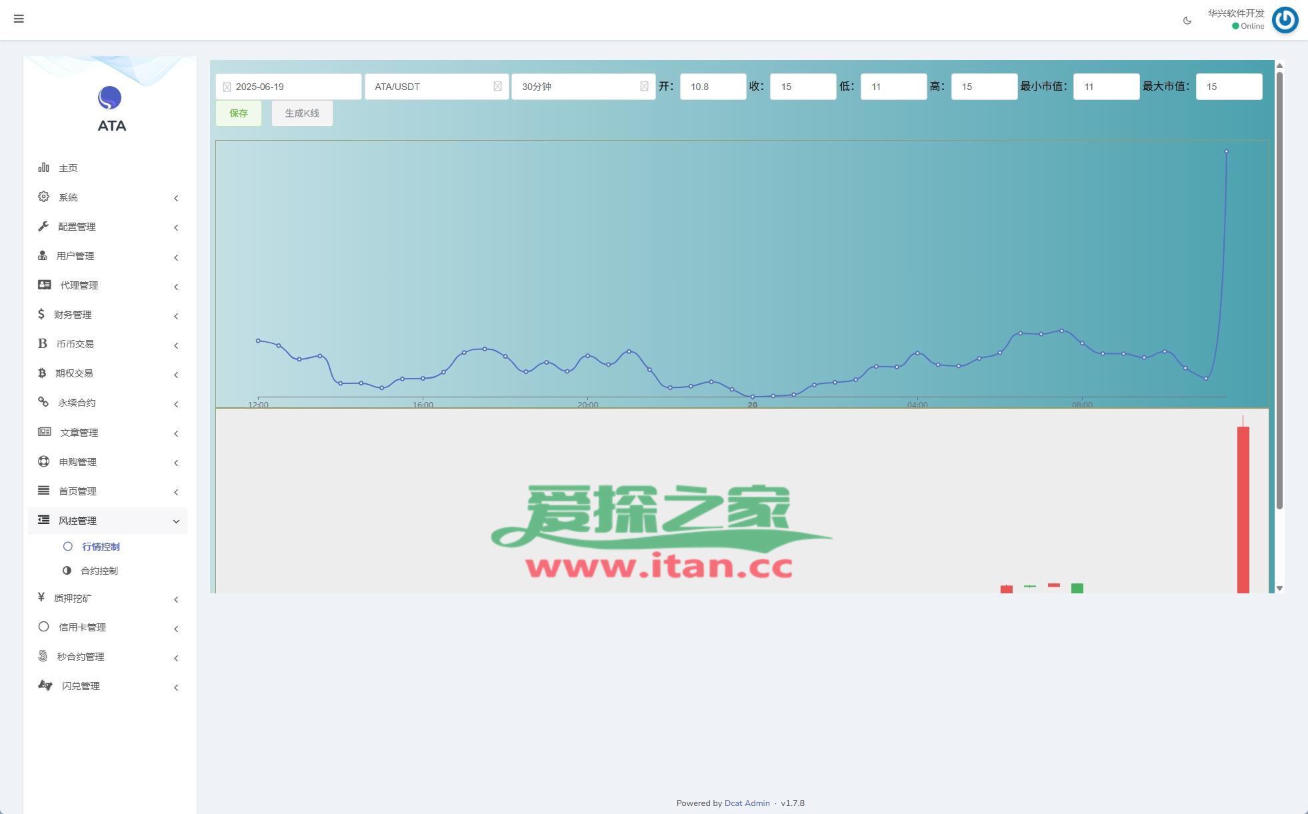The height and width of the screenshot is (814, 1308).
Task: Click the 申购管理 lifebuoy icon
Action: 44,461
